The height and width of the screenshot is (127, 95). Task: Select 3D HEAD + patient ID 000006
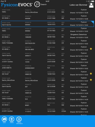47,17
